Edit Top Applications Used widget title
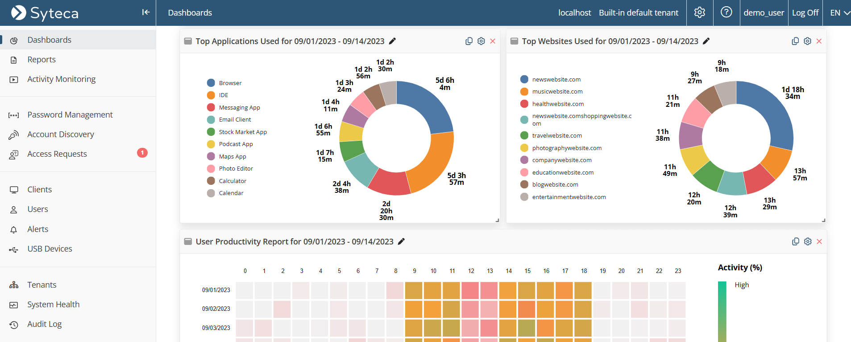851x342 pixels. [x=392, y=41]
